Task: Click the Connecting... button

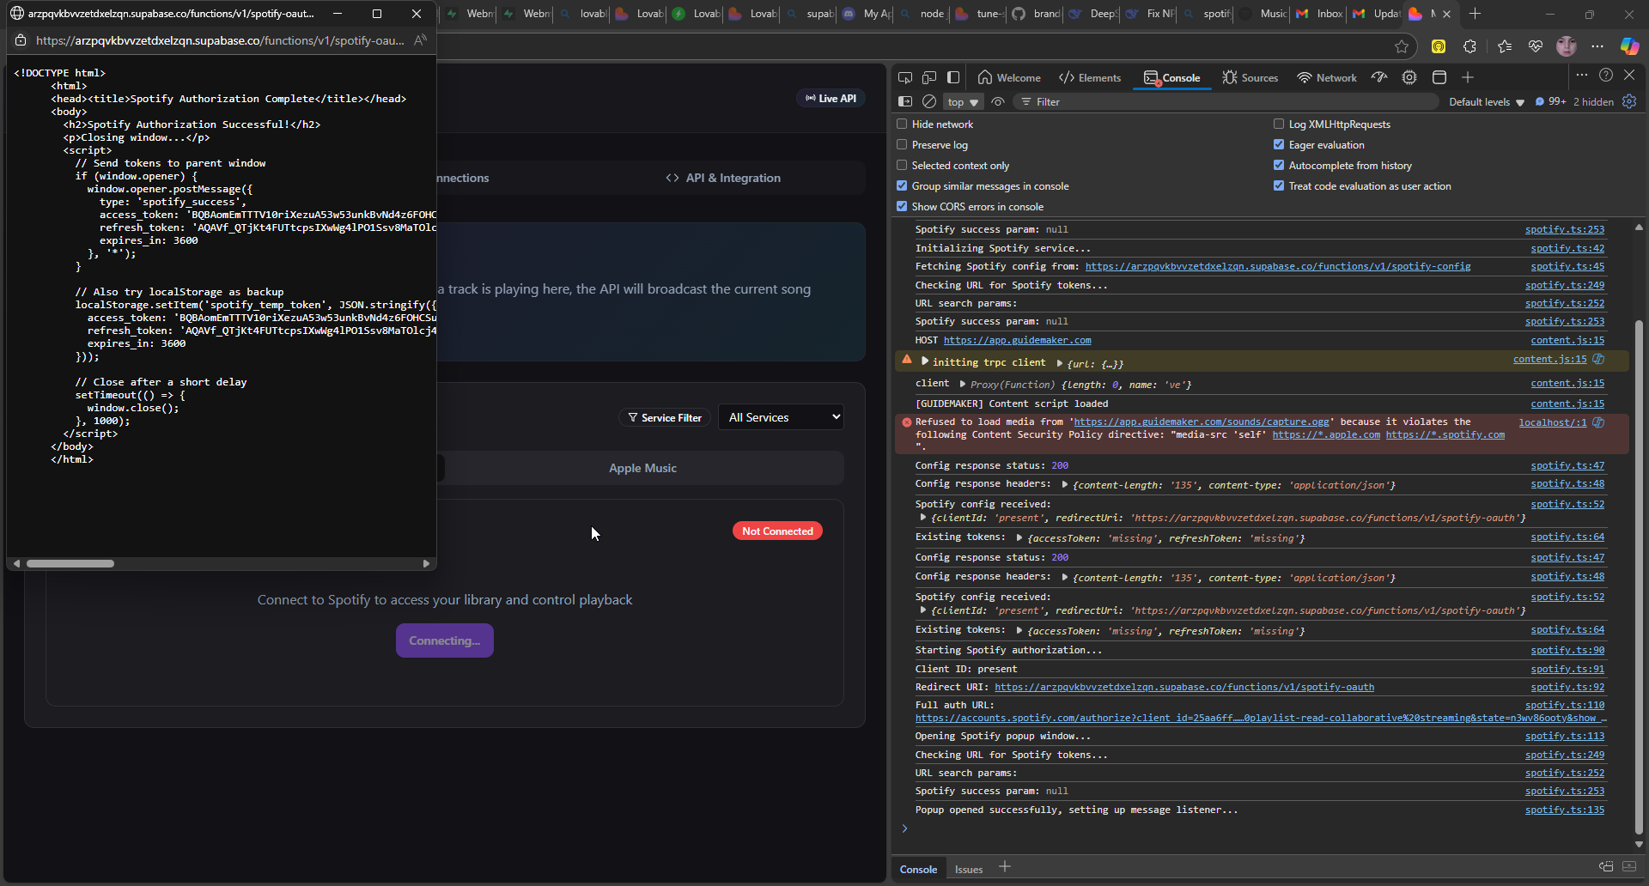Action: (445, 640)
